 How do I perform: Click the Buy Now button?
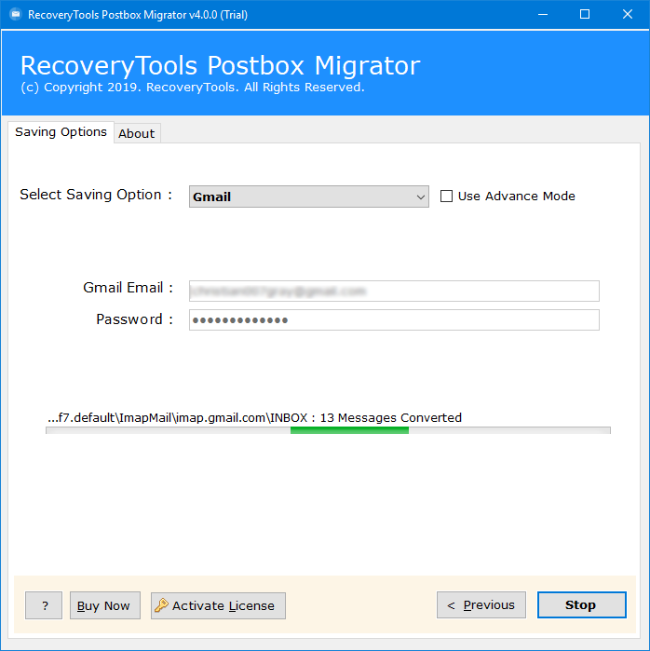[105, 605]
